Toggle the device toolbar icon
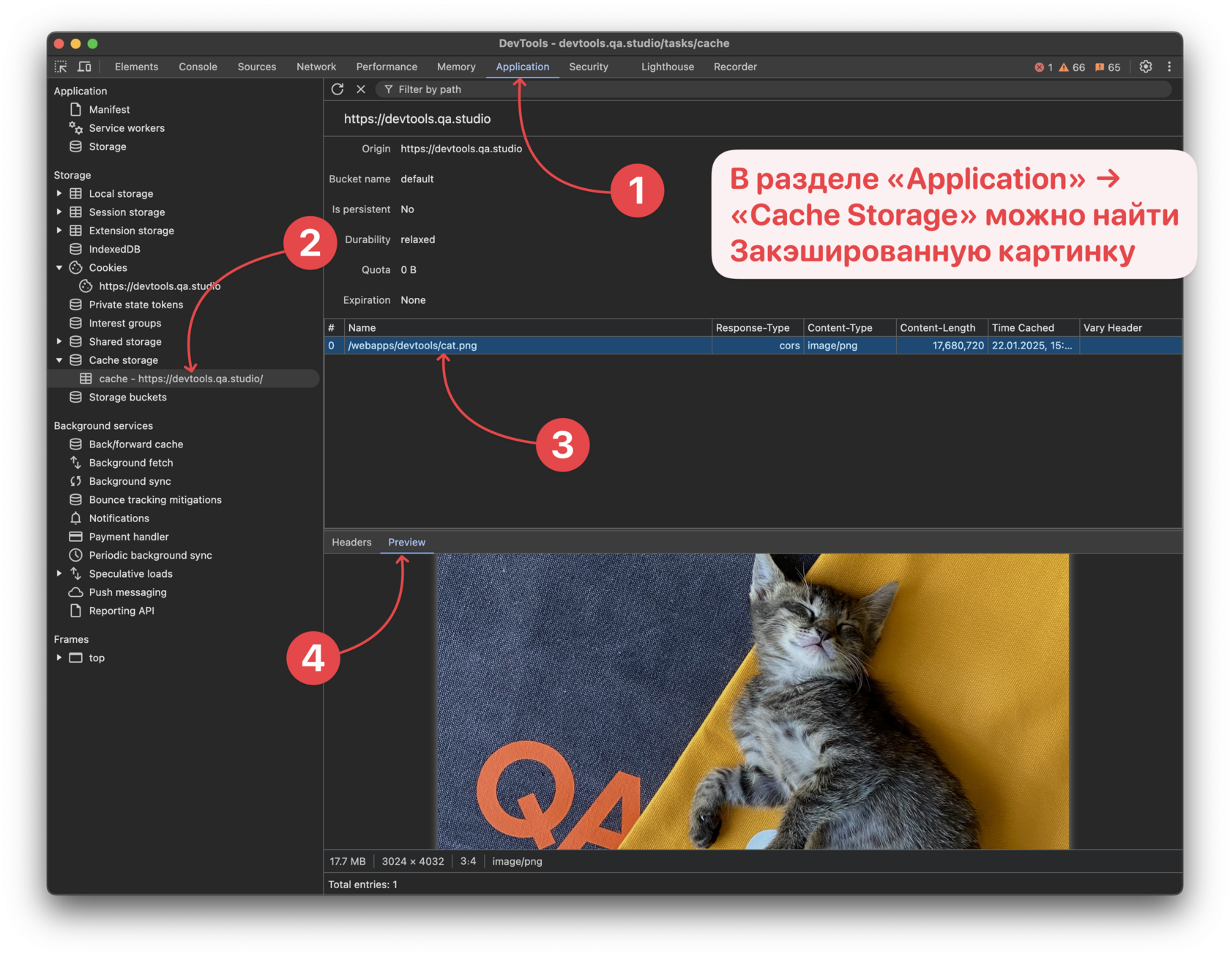The image size is (1230, 957). pos(85,67)
